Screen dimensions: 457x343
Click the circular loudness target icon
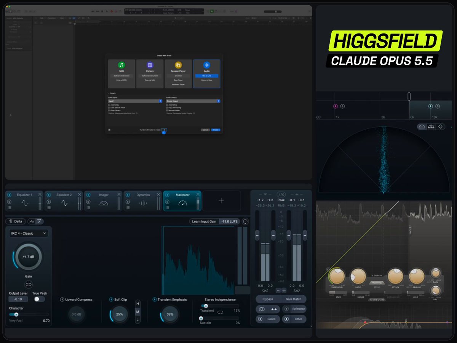[245, 221]
